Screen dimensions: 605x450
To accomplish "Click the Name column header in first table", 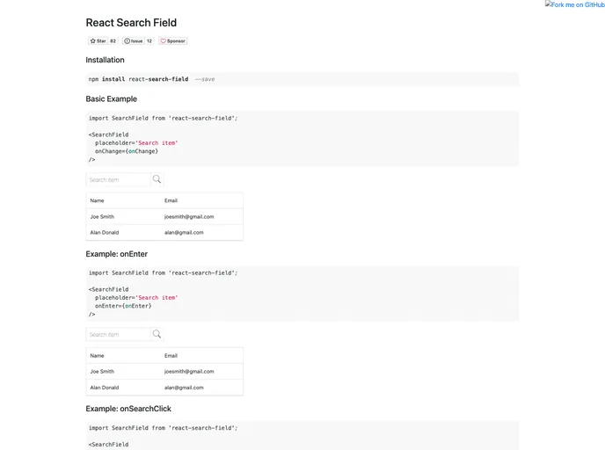I will point(97,200).
